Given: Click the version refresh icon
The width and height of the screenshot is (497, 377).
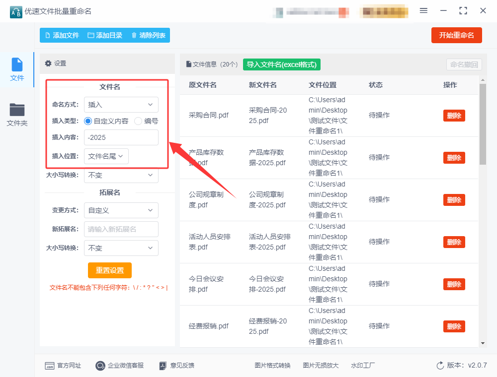Looking at the screenshot, I should click(440, 365).
